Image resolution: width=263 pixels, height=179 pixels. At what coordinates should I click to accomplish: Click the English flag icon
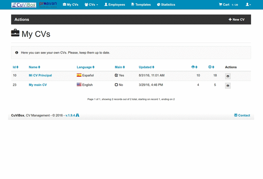[x=79, y=85]
